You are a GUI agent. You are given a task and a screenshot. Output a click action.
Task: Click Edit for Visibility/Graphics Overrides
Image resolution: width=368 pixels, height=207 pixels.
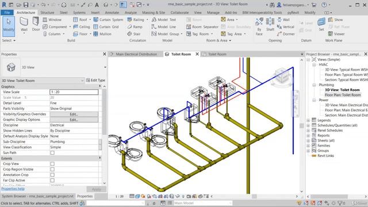(74, 114)
